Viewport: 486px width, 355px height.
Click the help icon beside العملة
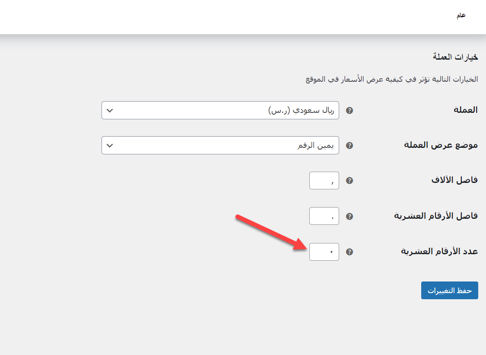point(350,110)
